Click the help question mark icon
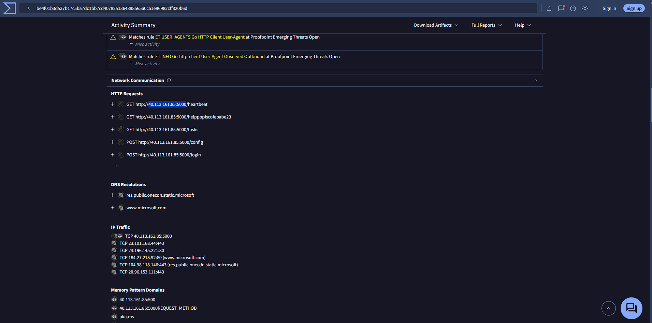 pos(573,8)
